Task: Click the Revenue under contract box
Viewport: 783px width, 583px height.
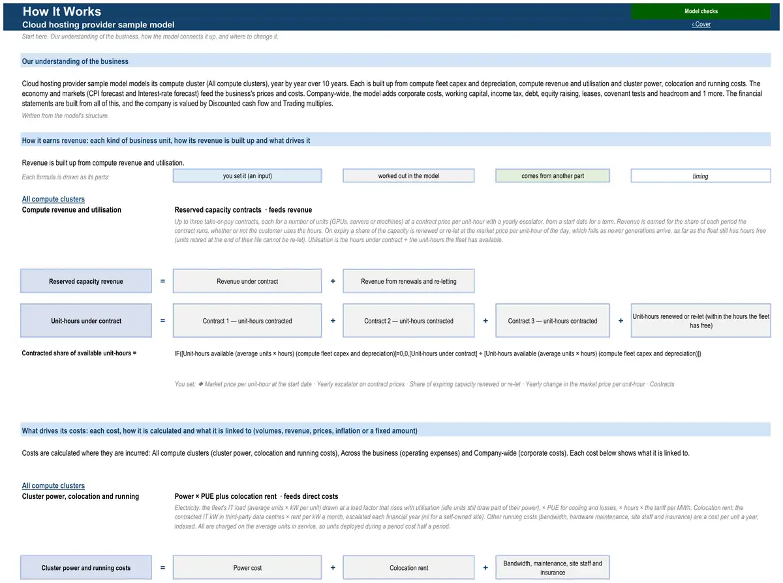Action: (x=247, y=281)
